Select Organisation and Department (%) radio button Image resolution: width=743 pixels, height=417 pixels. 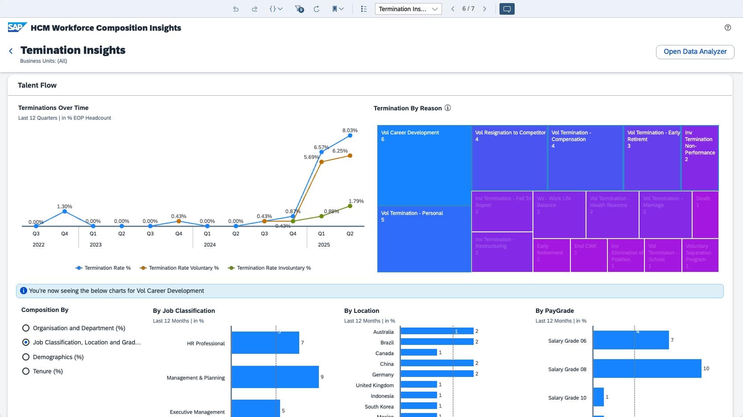[26, 328]
